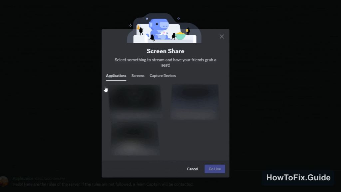
Task: Click the Cancel button
Action: pos(192,169)
